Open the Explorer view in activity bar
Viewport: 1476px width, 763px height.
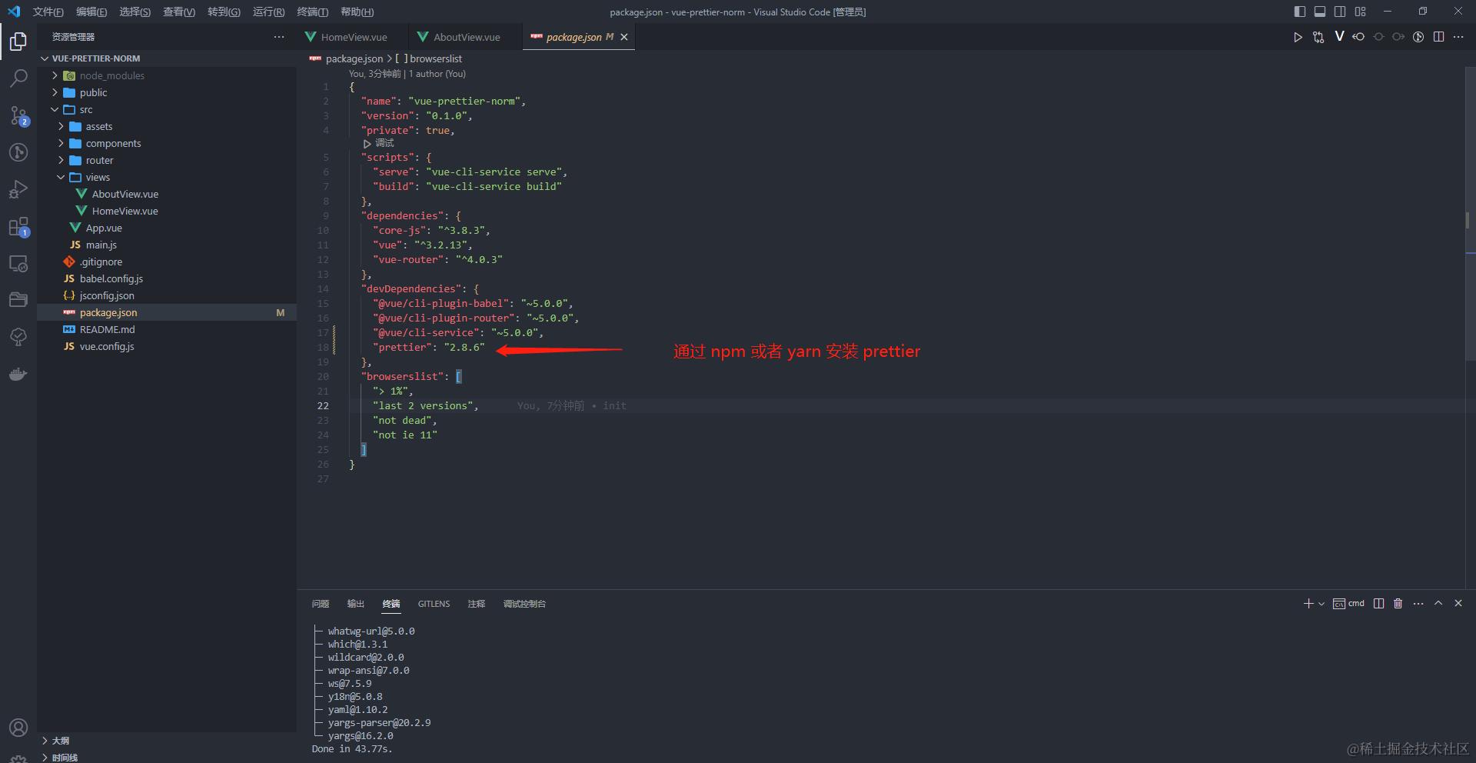[x=18, y=41]
